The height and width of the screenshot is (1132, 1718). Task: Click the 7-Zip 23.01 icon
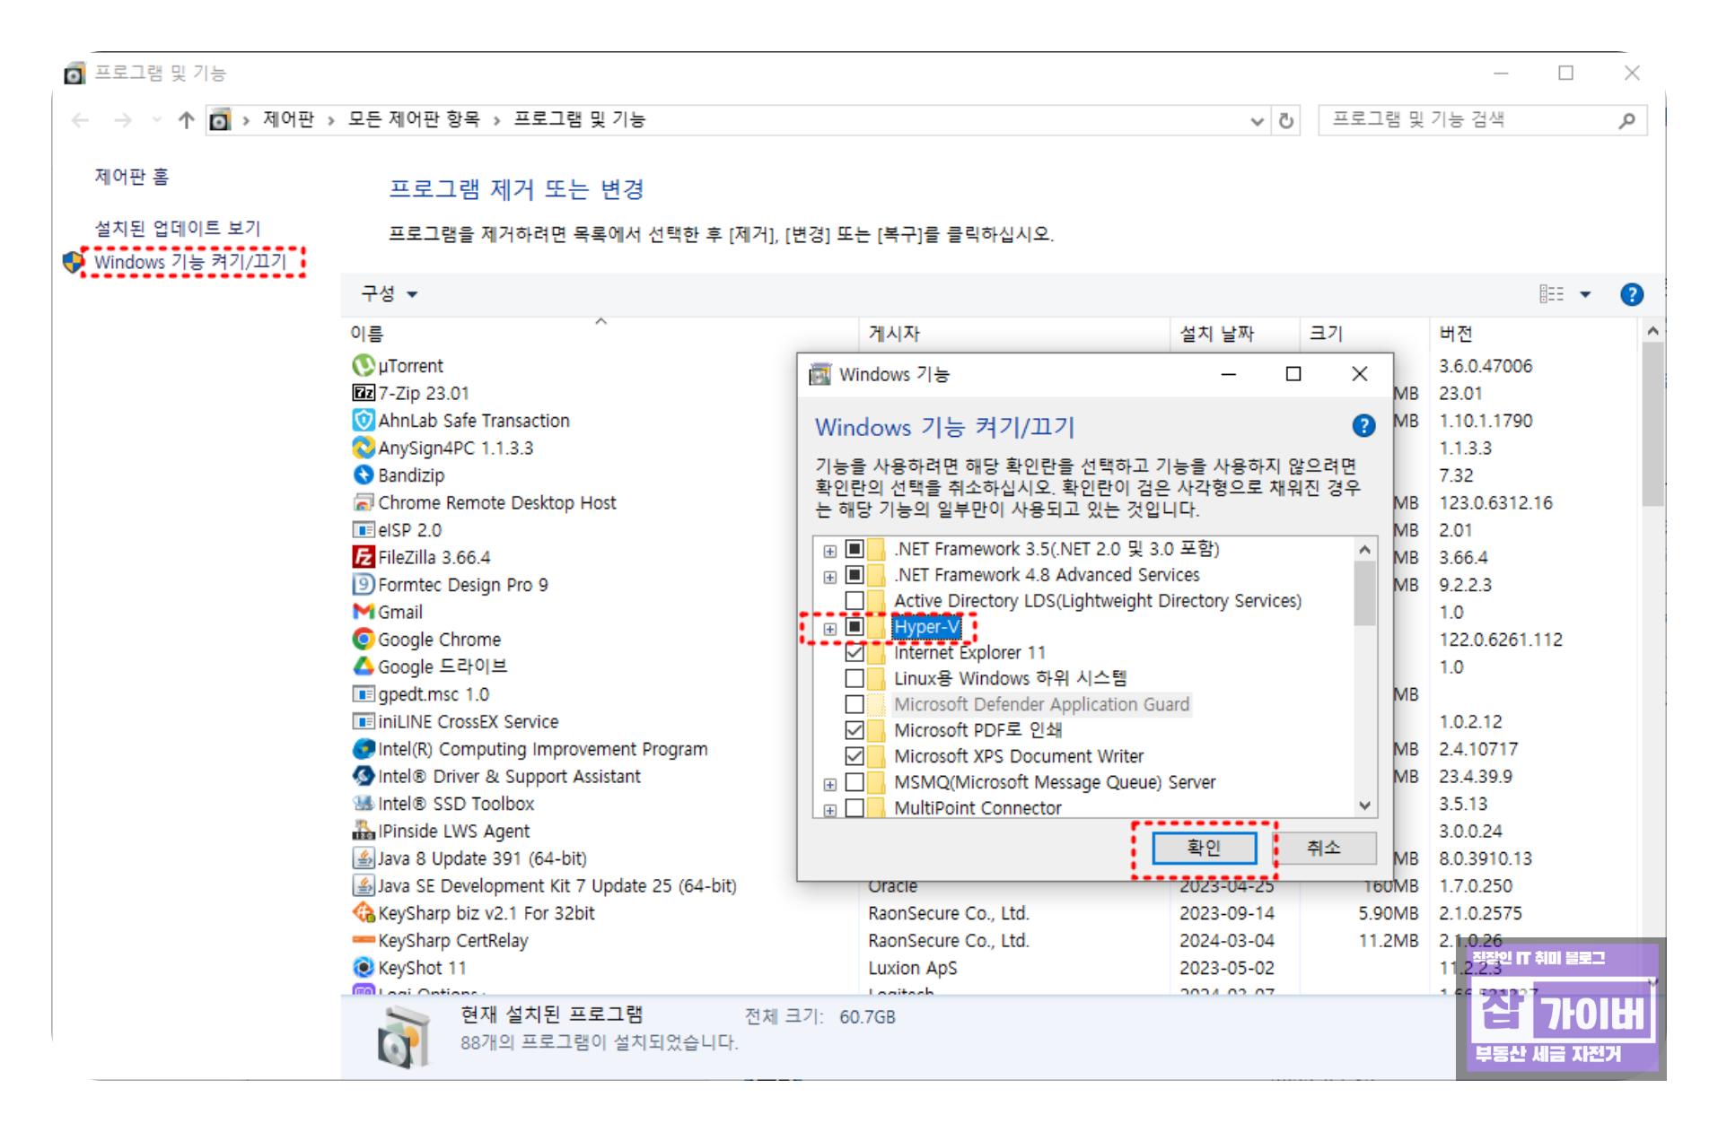click(363, 393)
